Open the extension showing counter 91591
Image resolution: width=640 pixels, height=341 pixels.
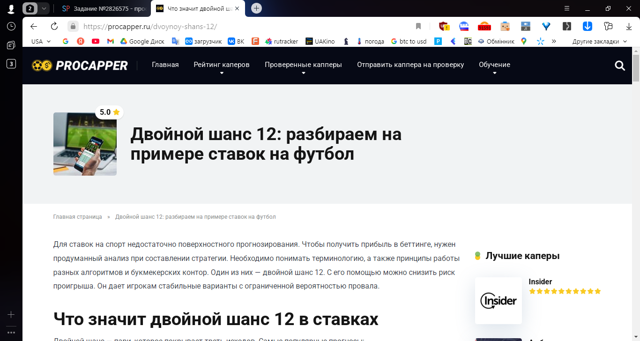[484, 26]
